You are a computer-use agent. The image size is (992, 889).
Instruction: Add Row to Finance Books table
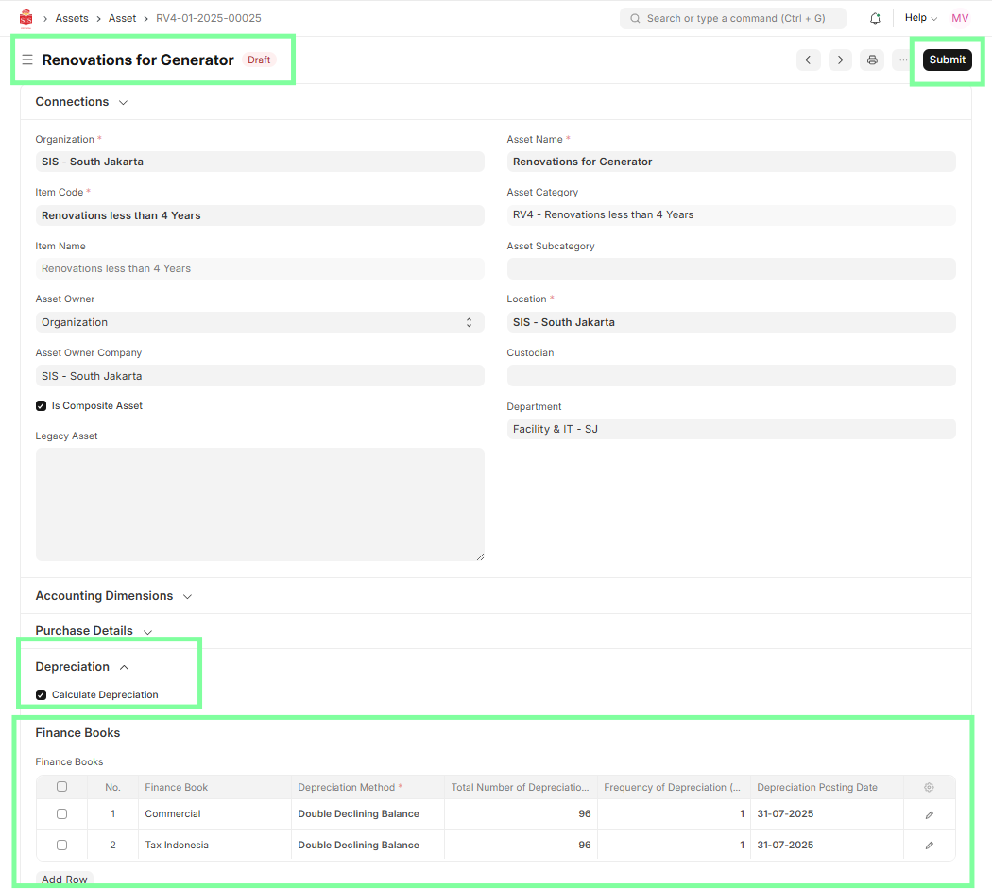(64, 880)
